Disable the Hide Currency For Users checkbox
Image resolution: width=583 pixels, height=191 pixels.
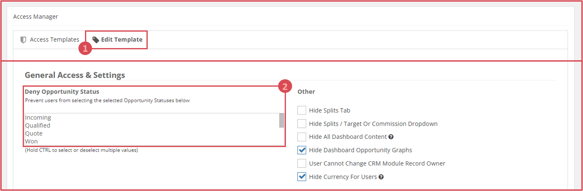(x=302, y=177)
